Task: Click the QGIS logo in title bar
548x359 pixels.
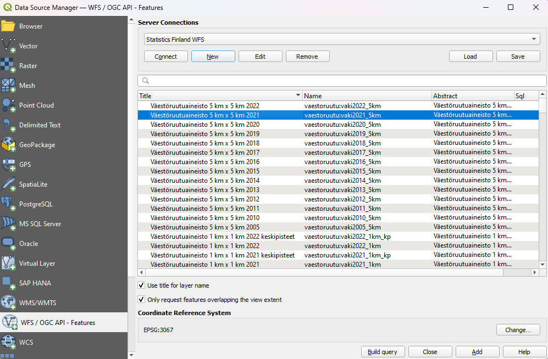Action: (7, 7)
